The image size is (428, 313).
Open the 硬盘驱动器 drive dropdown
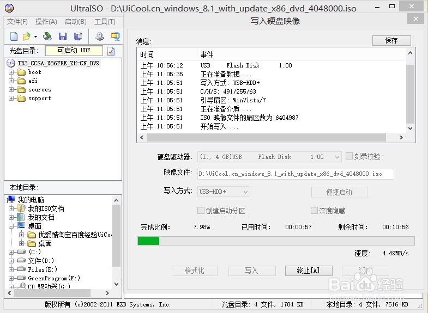(337, 157)
